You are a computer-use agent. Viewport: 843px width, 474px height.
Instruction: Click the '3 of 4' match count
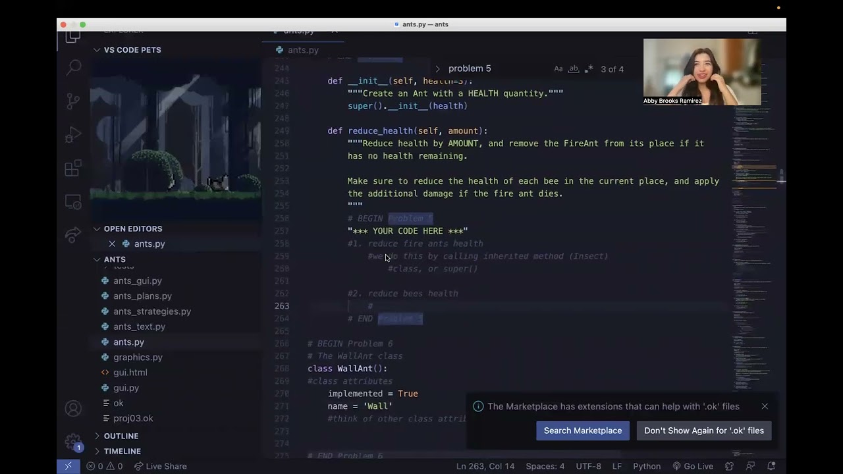(x=612, y=68)
